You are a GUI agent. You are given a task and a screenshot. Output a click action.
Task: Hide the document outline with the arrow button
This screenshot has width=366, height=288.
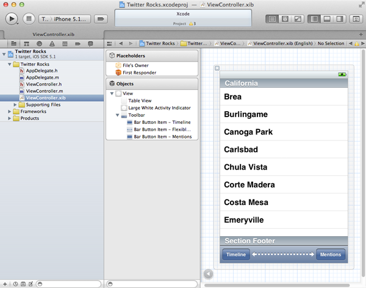pos(208,274)
